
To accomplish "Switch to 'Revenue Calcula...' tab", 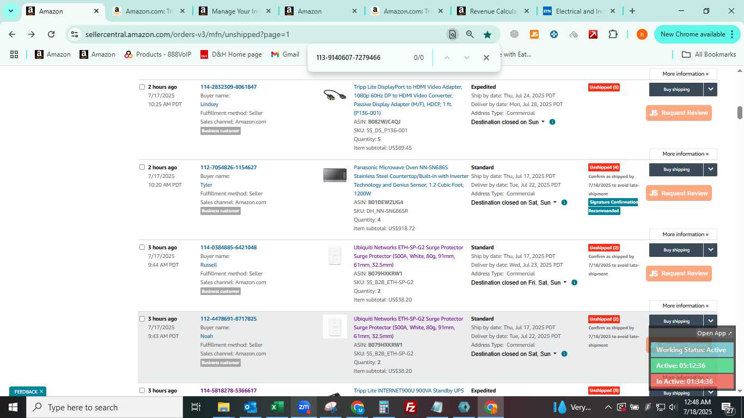I will (x=493, y=11).
